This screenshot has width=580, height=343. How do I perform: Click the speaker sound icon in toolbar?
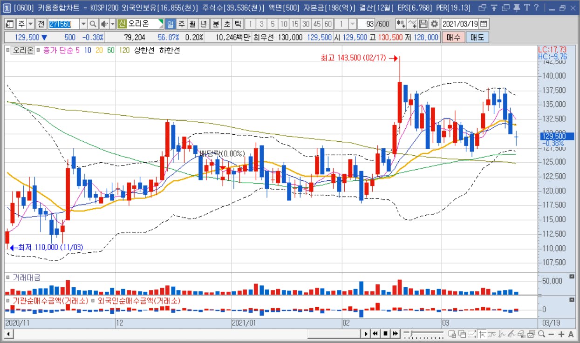coord(104,24)
